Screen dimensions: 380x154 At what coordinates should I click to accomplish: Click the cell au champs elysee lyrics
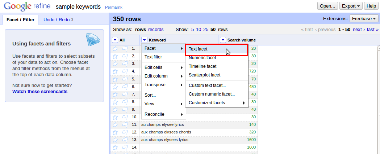pos(163,124)
